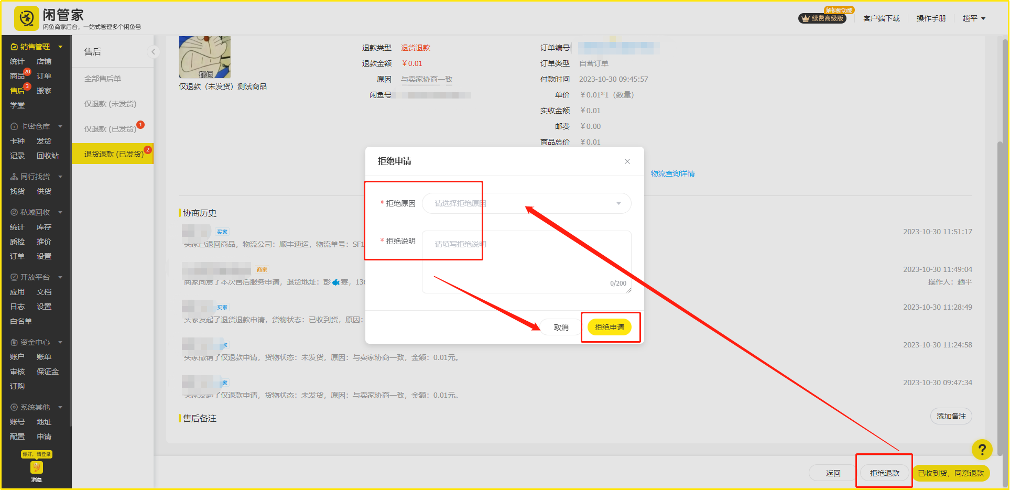Close the 拒绝申请 dialog with X

pos(627,161)
